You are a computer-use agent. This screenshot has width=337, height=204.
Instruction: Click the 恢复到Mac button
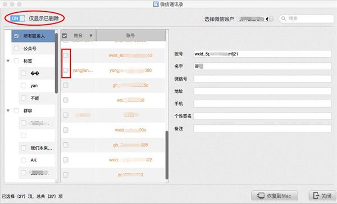[x=275, y=196]
